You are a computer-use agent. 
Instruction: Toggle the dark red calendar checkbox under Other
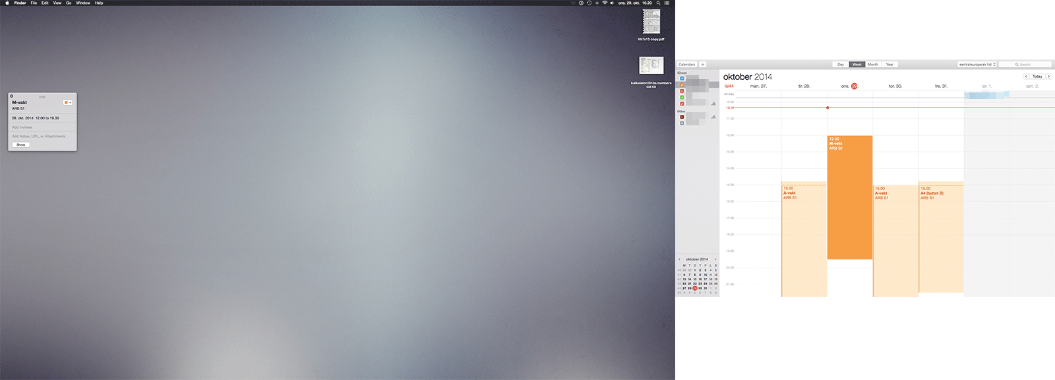(682, 117)
